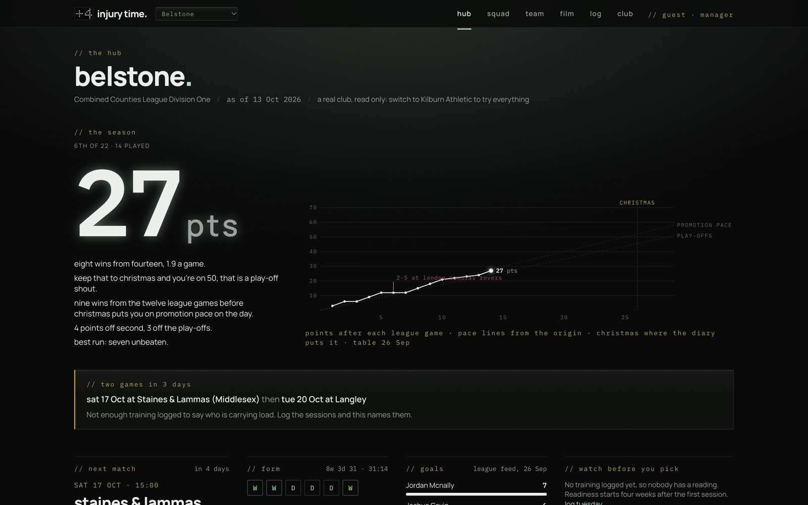The height and width of the screenshot is (505, 808).
Task: Click the 'staines & lammas' next match heading
Action: pos(137,500)
